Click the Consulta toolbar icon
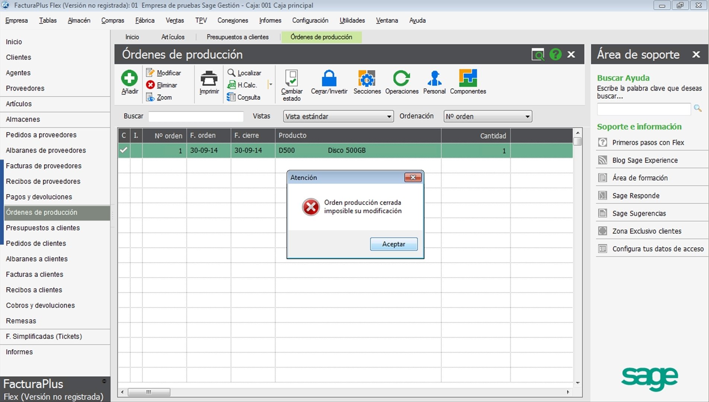The height and width of the screenshot is (402, 709). point(231,97)
